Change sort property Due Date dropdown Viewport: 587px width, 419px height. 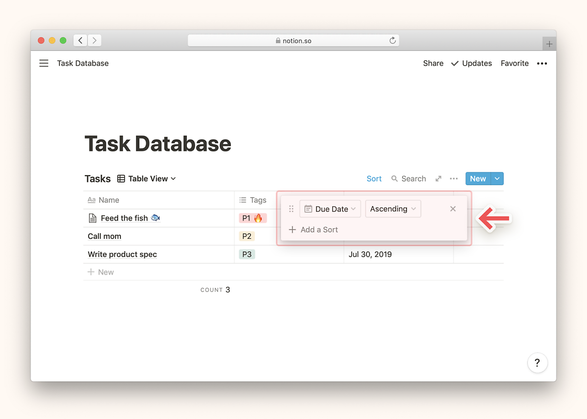click(x=330, y=209)
